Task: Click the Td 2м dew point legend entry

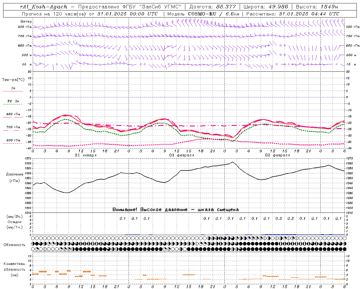Action: click(x=13, y=101)
